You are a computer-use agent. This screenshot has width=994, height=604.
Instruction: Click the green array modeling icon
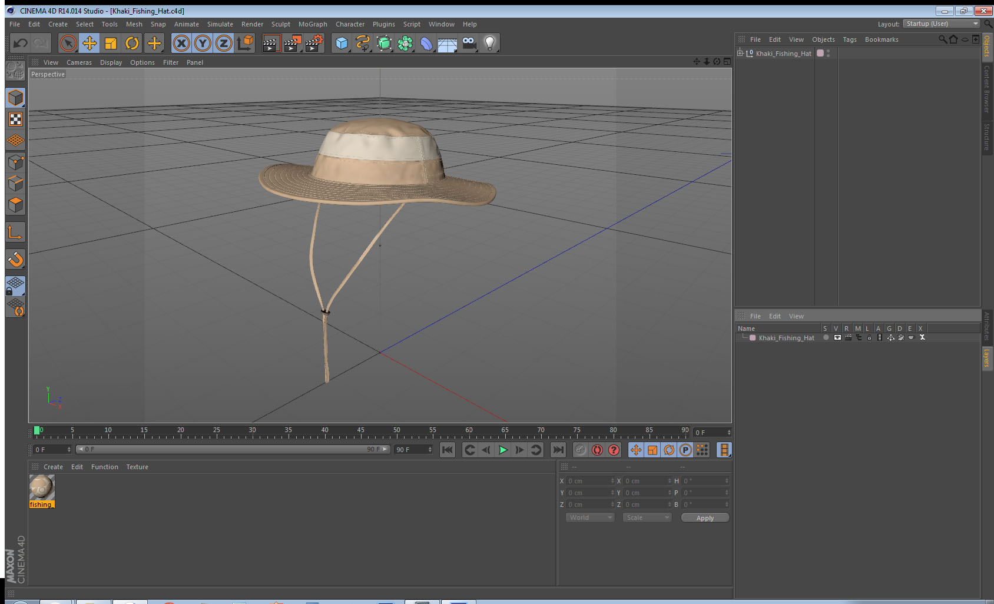pyautogui.click(x=406, y=43)
